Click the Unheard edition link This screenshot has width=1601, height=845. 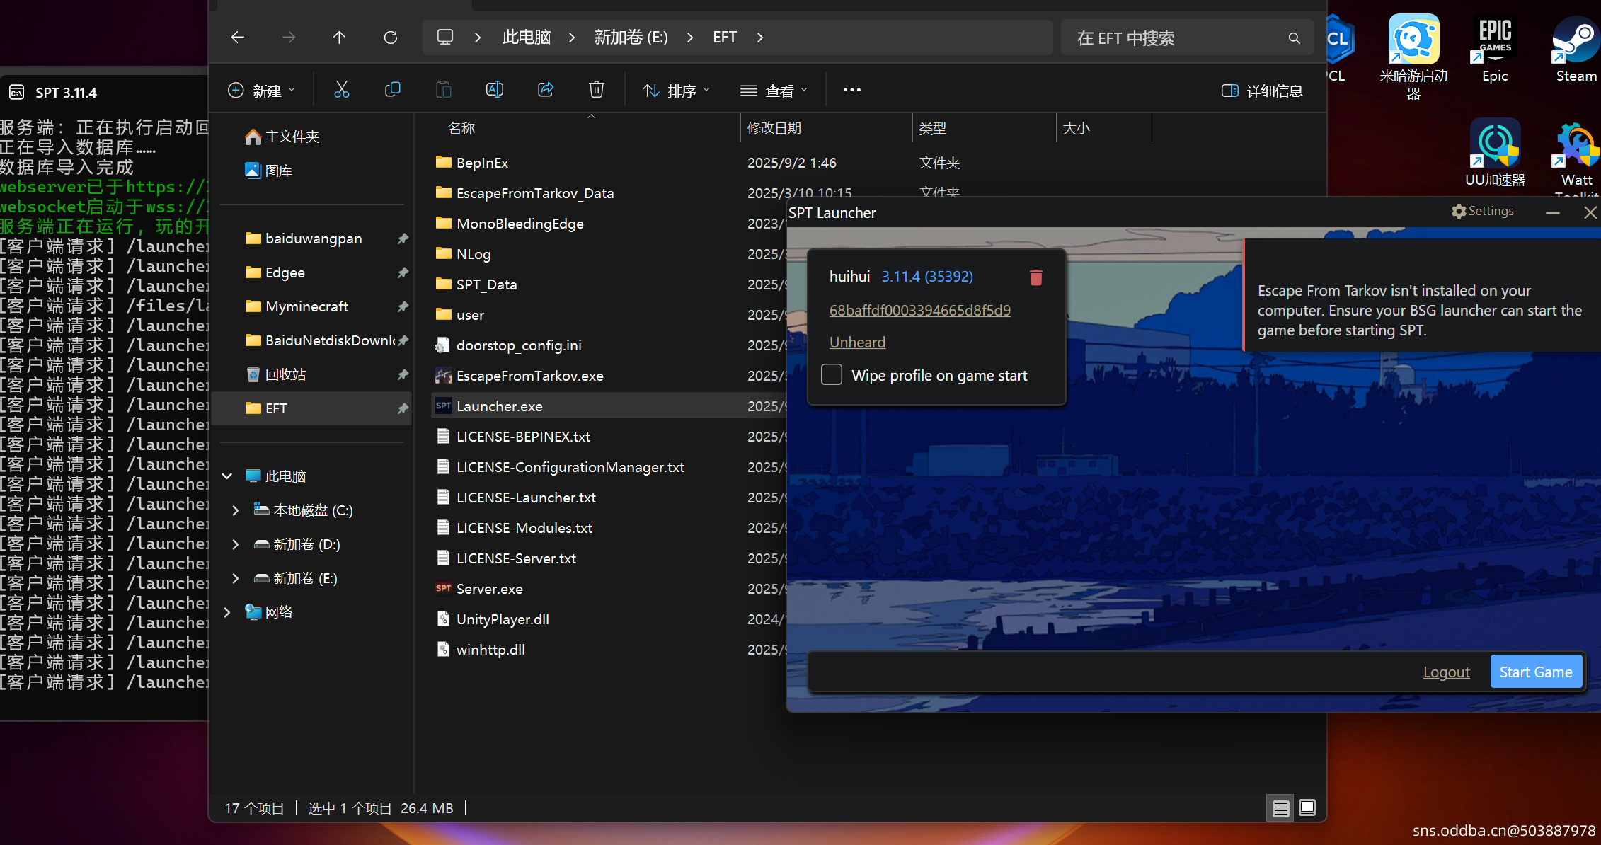[857, 343]
